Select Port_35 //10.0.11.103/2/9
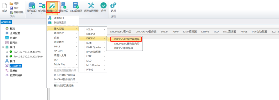 tap(27, 52)
